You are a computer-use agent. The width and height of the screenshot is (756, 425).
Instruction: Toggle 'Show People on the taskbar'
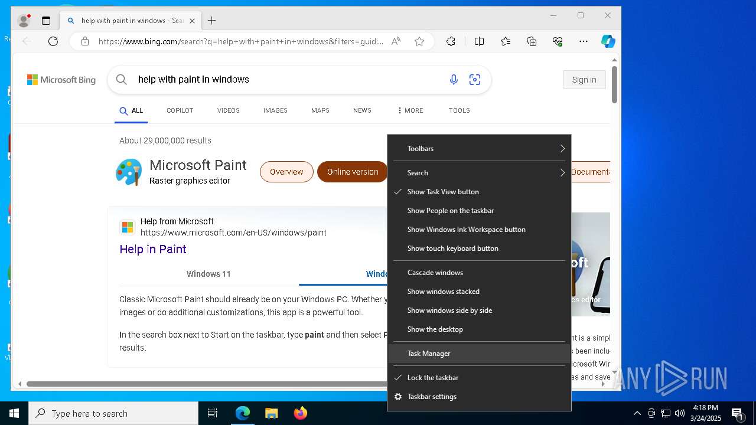(479, 211)
